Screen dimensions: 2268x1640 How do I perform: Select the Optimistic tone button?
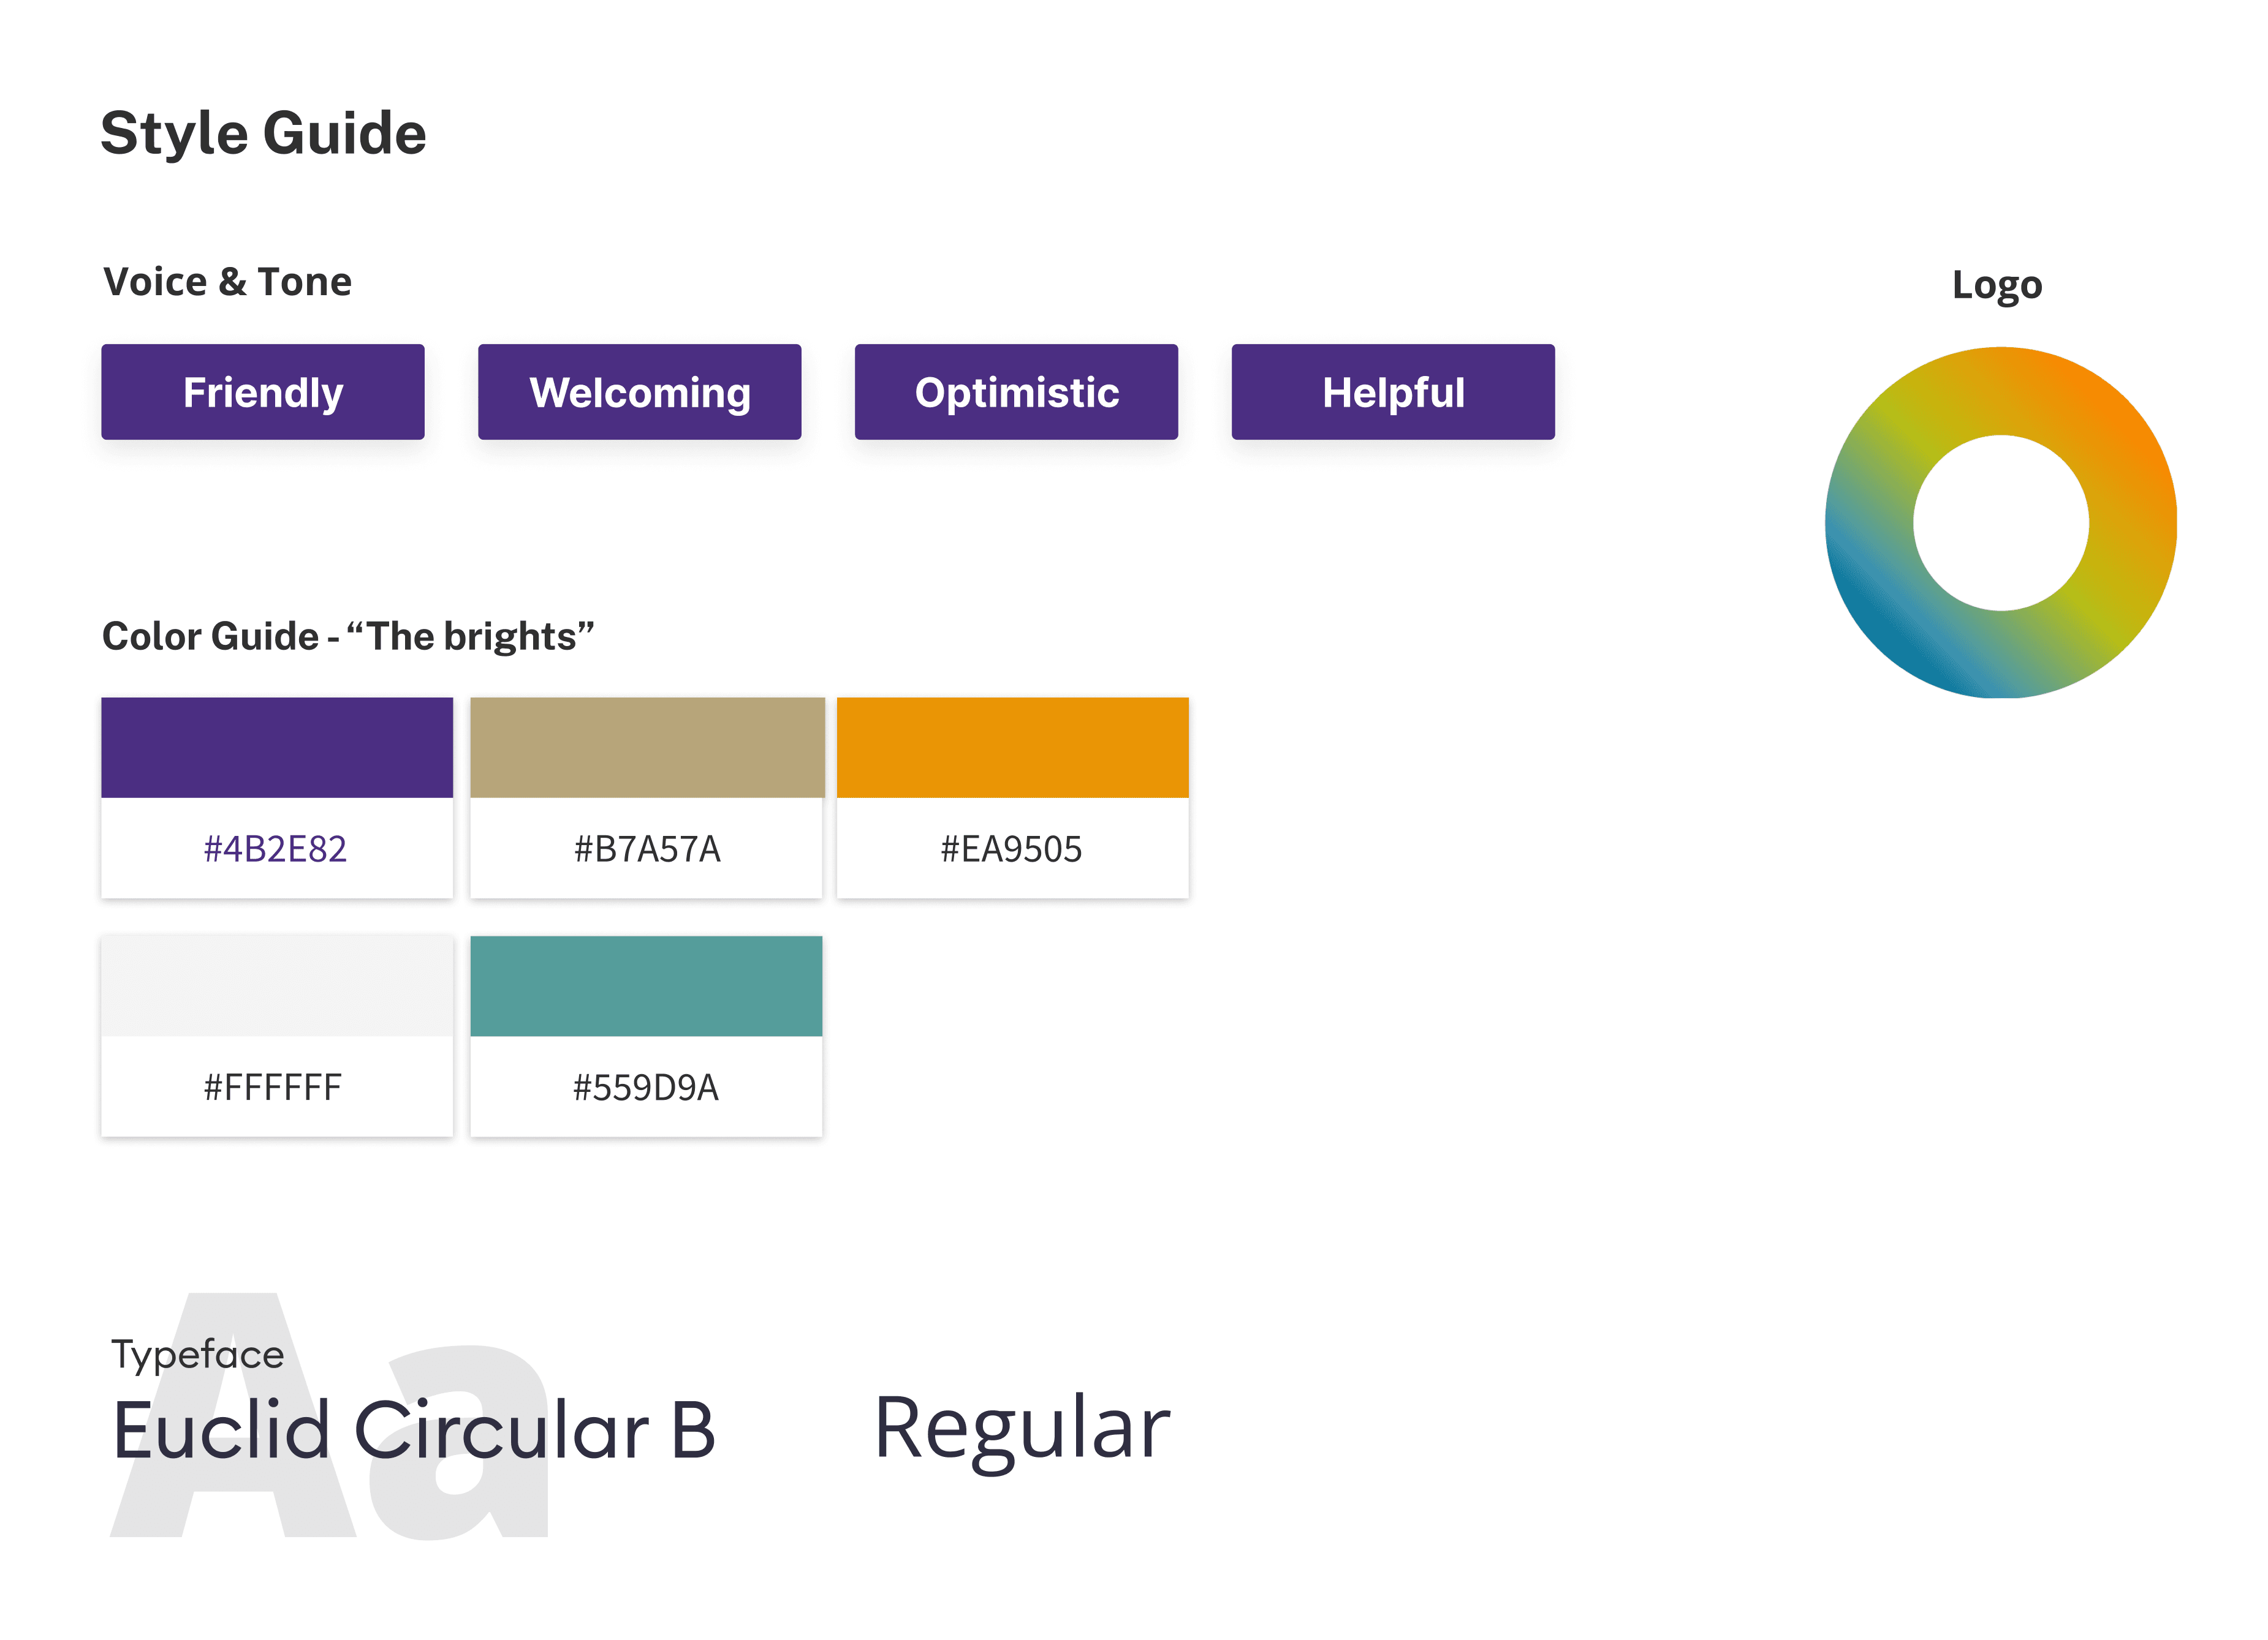(1016, 392)
